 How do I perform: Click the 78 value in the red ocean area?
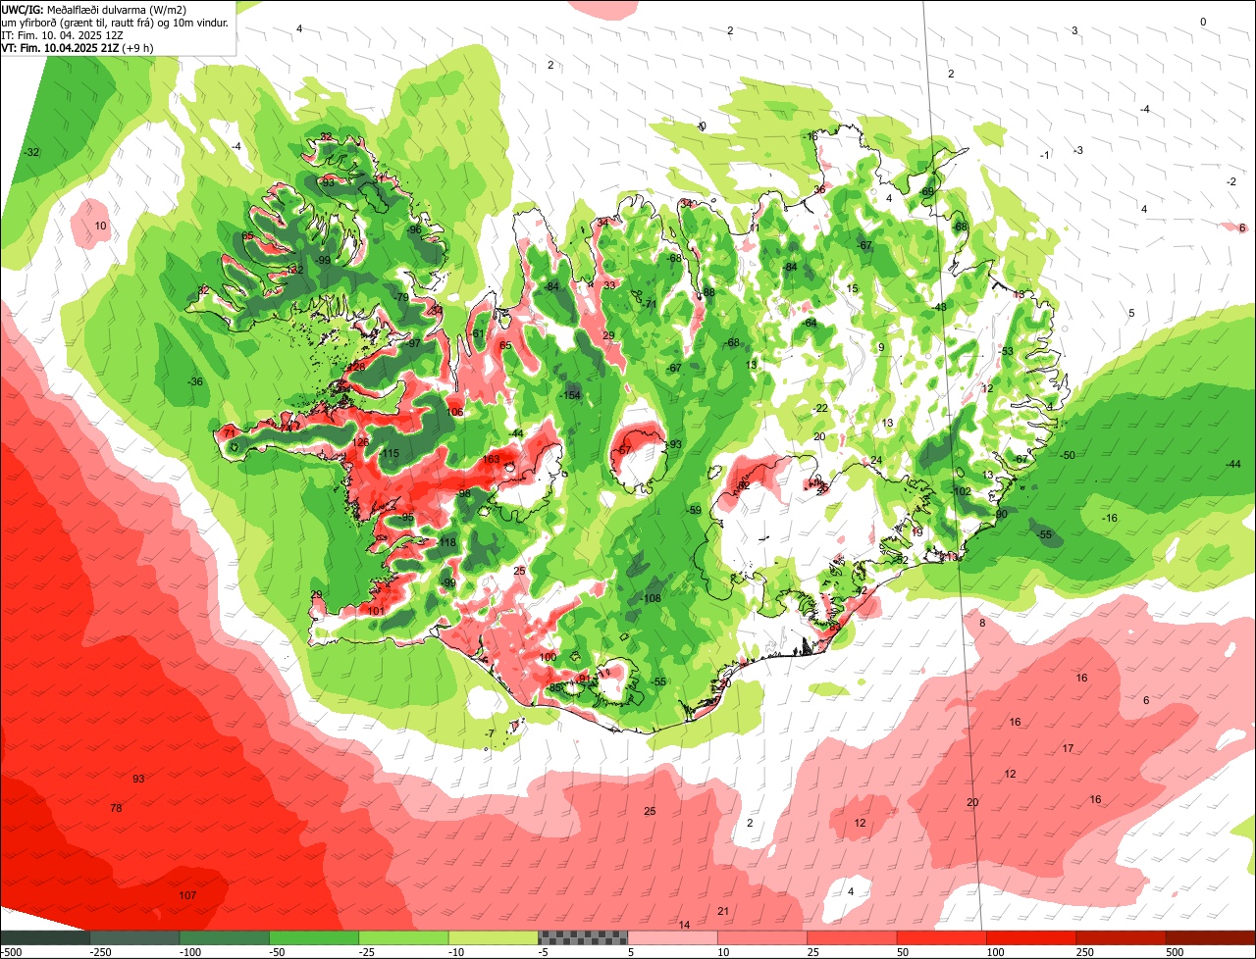[x=116, y=808]
